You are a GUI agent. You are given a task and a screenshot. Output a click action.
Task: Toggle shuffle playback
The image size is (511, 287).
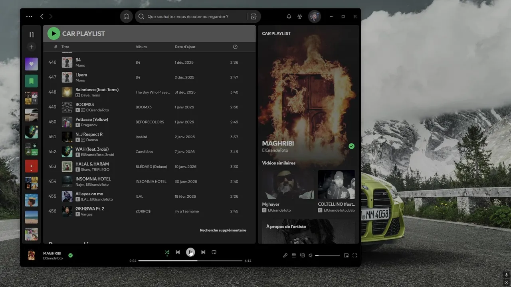(x=167, y=252)
